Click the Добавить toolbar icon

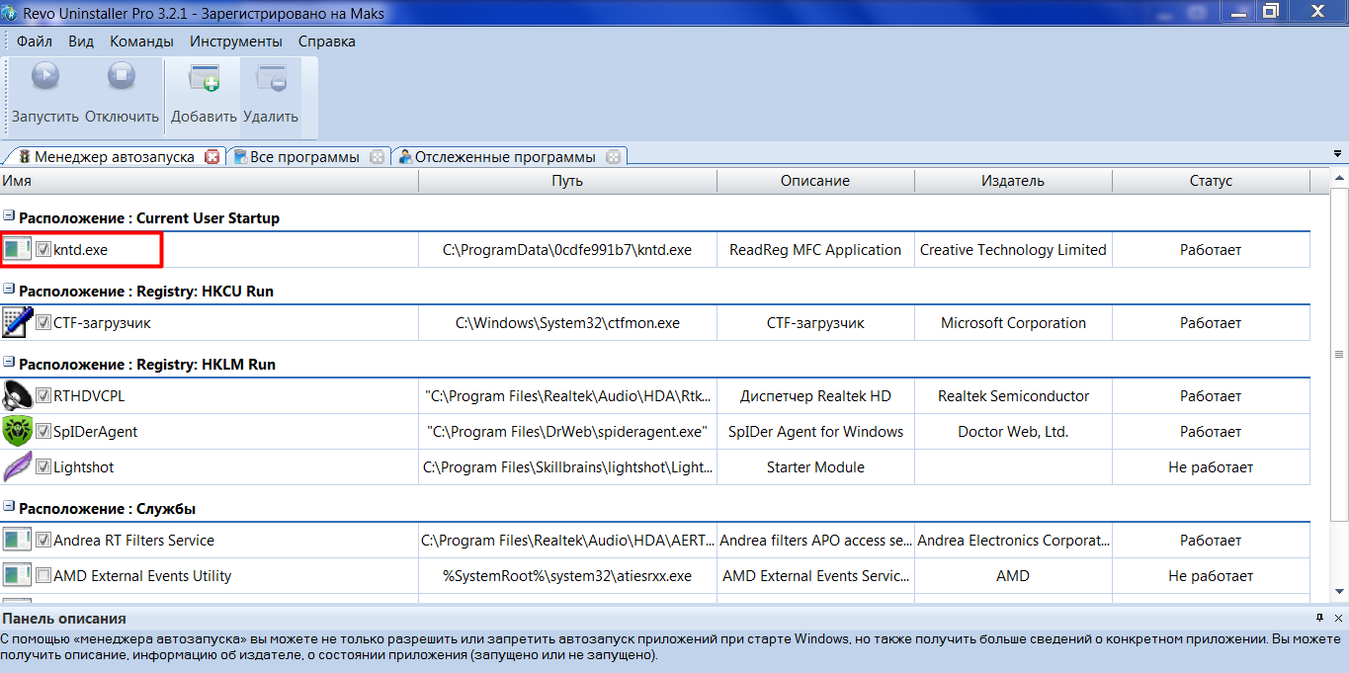204,77
